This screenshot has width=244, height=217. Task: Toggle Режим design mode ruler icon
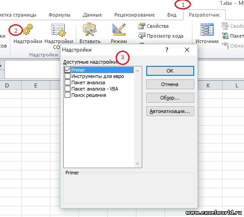(x=119, y=30)
